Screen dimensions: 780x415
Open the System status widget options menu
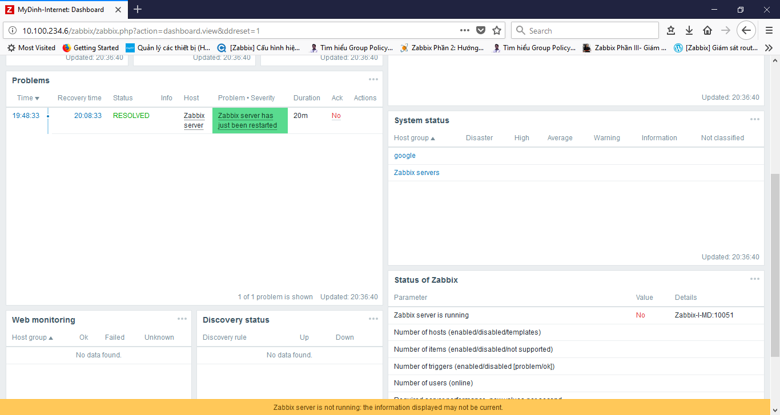click(754, 120)
